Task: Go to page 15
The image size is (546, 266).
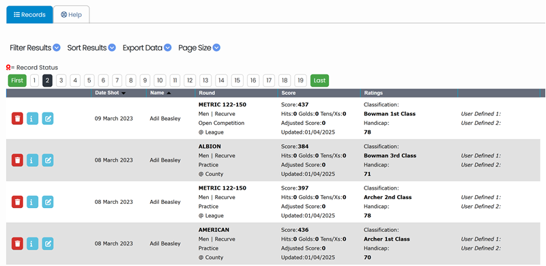Action: click(237, 80)
